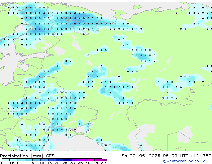Viewport: 212px width, 164px height.
Task: Click the "30" legend label
Action: 73,163
